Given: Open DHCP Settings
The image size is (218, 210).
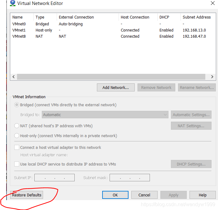Looking at the screenshot, I should (191, 164).
